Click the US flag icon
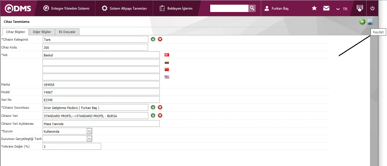 point(167,77)
